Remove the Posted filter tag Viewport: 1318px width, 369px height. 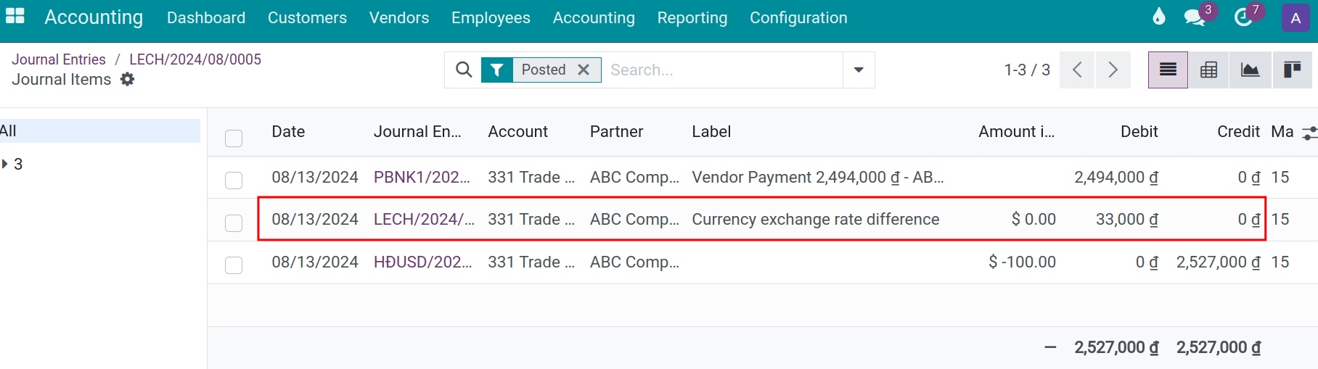(x=584, y=70)
